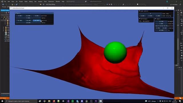Select the second ball's 20.000 radius field

[28, 23]
